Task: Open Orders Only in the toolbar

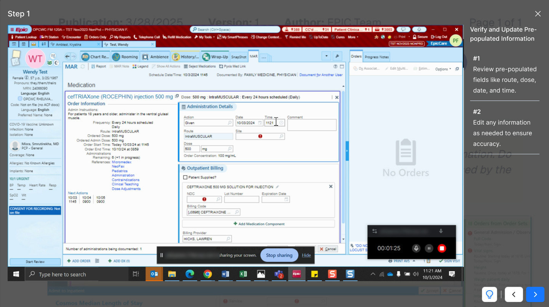Action: point(95,37)
